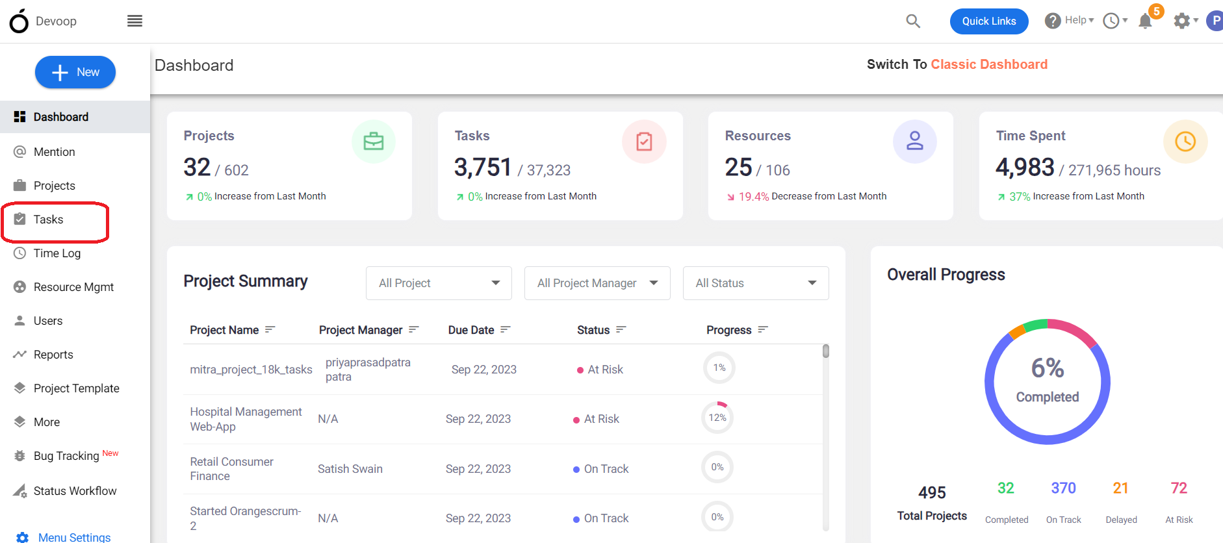Viewport: 1223px width, 543px height.
Task: Click the hamburger menu icon beside Devoop
Action: click(x=135, y=21)
